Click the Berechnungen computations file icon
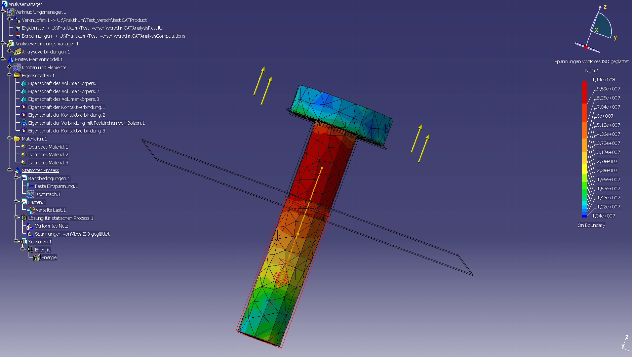Image resolution: width=632 pixels, height=357 pixels. pos(17,36)
